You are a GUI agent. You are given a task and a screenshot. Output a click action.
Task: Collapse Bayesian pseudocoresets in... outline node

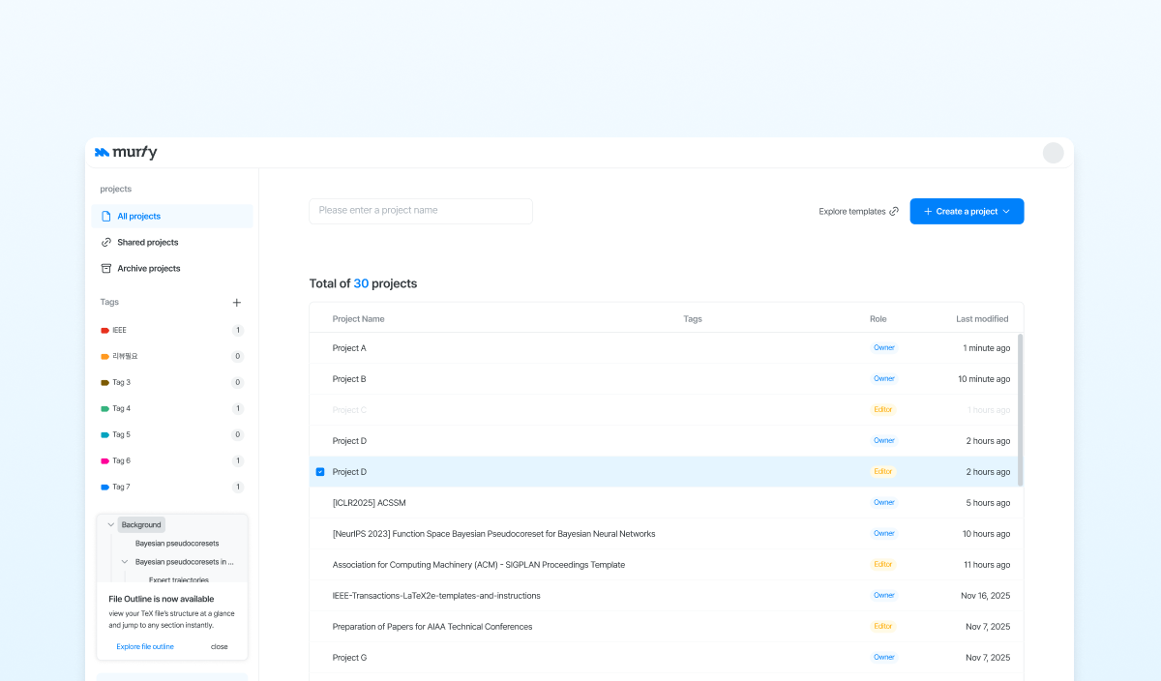coord(124,562)
